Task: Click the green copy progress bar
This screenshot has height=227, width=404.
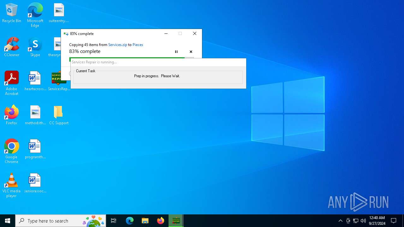Action: 127,58
